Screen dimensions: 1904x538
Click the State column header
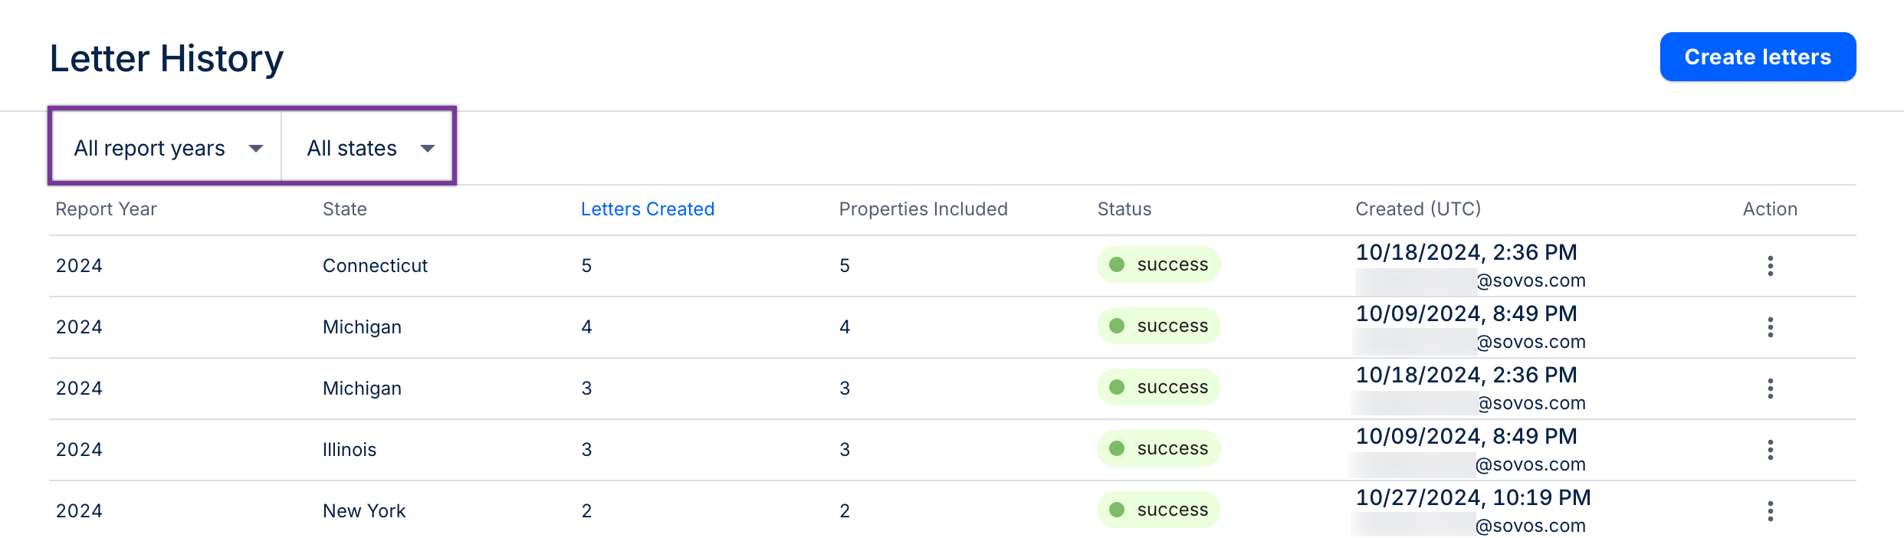(x=344, y=209)
